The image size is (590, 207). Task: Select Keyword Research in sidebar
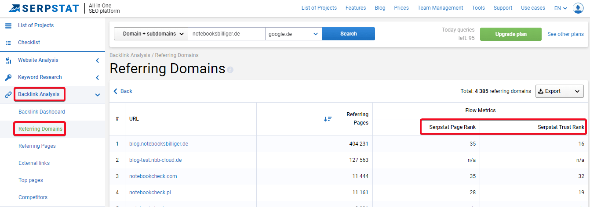40,77
